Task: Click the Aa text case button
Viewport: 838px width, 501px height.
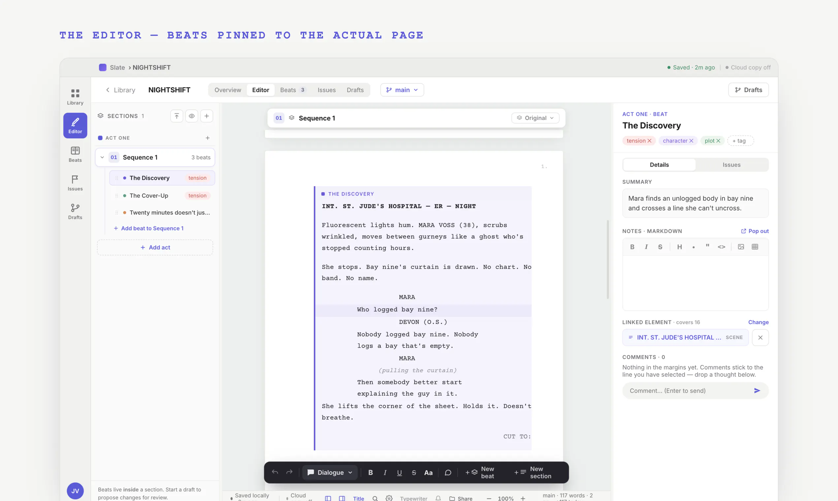Action: (428, 473)
